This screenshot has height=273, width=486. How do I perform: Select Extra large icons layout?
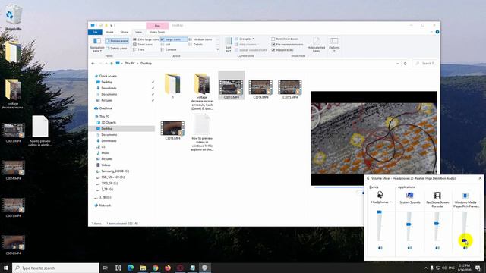[146, 39]
